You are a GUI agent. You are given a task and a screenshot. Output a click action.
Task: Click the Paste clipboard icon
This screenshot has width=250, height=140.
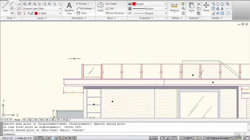pos(191,7)
